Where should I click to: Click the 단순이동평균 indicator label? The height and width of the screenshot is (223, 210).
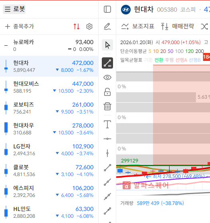[133, 51]
